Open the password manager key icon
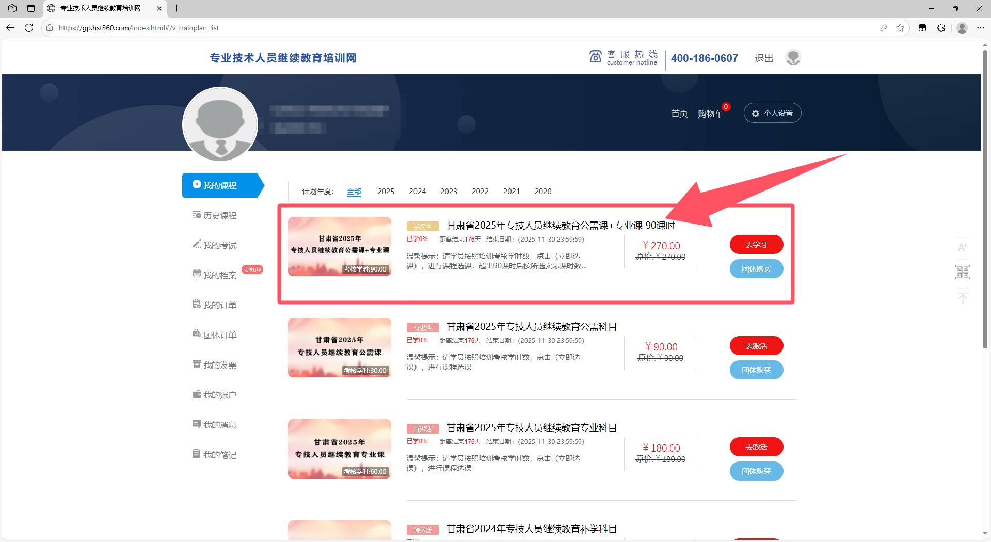This screenshot has width=991, height=542. (884, 28)
